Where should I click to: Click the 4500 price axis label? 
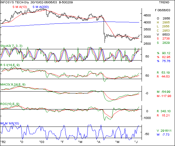pyautogui.click(x=147, y=15)
